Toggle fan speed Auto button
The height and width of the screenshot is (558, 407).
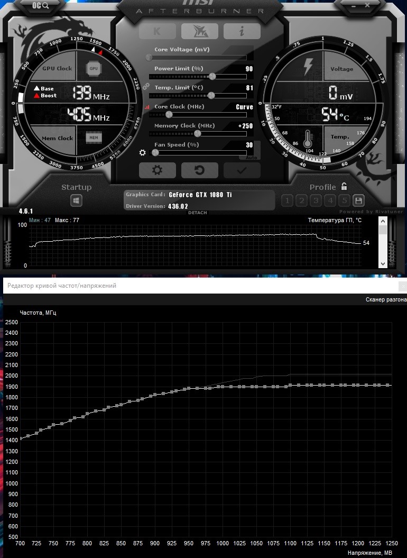pyautogui.click(x=252, y=157)
